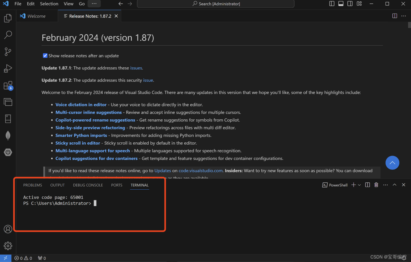The image size is (411, 262).
Task: Toggle the primary sidebar visibility
Action: [332, 4]
